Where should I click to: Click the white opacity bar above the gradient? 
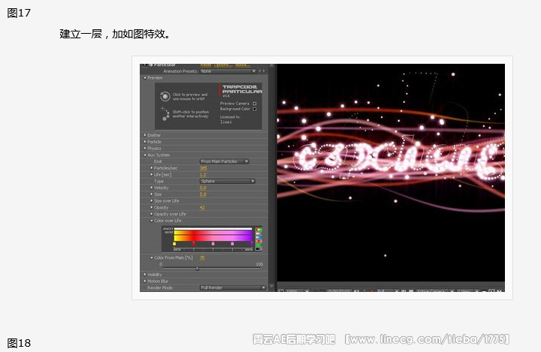(x=213, y=229)
